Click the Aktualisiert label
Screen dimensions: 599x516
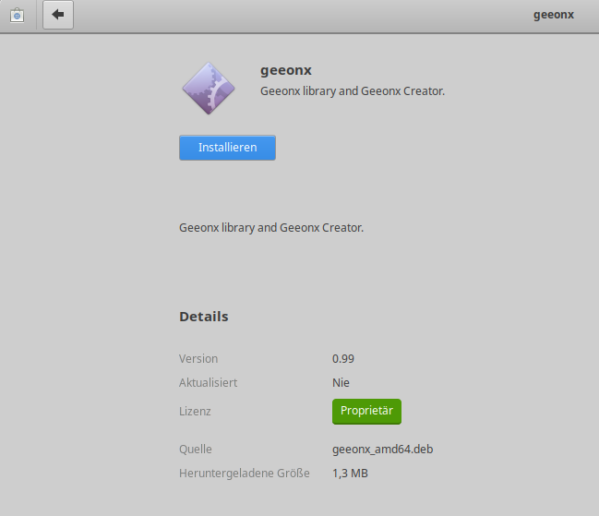(208, 382)
